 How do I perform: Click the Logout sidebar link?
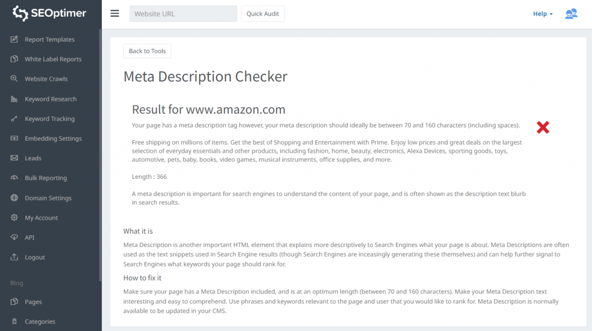tap(35, 257)
